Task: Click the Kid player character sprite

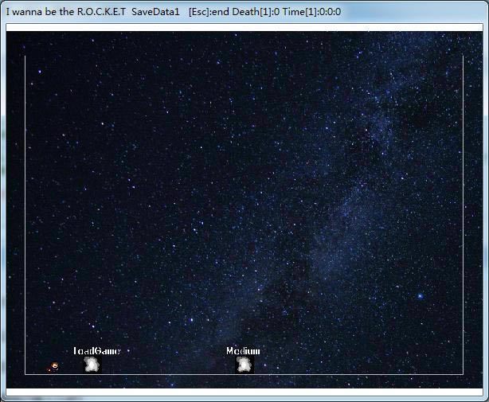Action: [x=53, y=367]
